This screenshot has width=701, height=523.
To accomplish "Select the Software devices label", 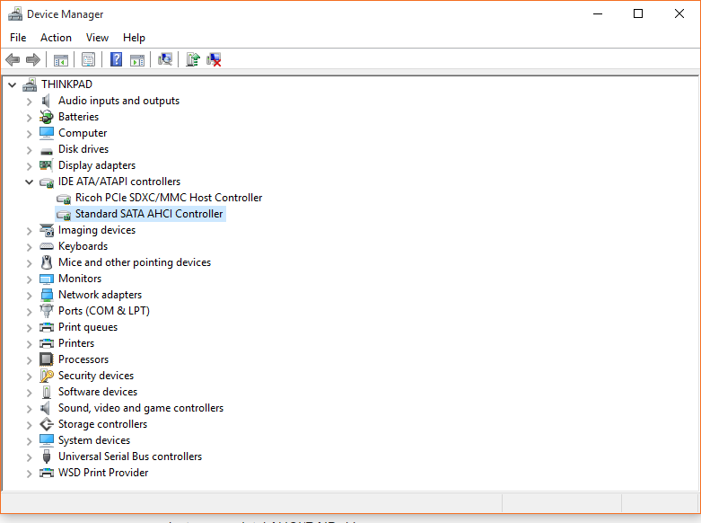I will pyautogui.click(x=98, y=392).
